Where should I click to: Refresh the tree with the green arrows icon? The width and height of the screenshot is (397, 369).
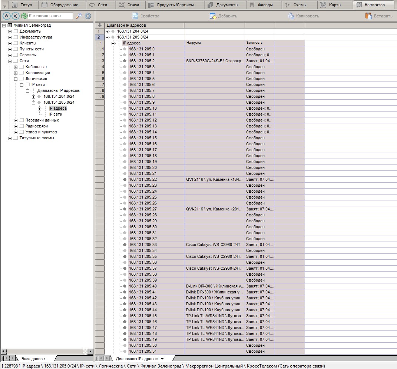[x=24, y=16]
